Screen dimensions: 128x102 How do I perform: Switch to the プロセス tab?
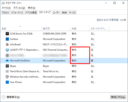click(x=5, y=13)
